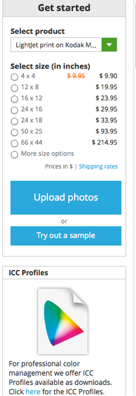
Task: Select the 12 x 8 size option
Action: coord(14,88)
